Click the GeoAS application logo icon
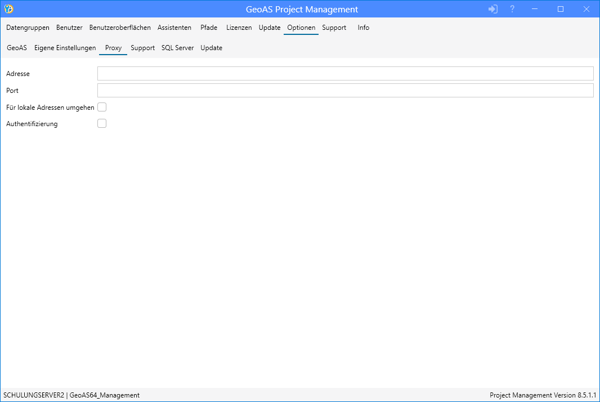This screenshot has height=402, width=600. click(x=8, y=9)
